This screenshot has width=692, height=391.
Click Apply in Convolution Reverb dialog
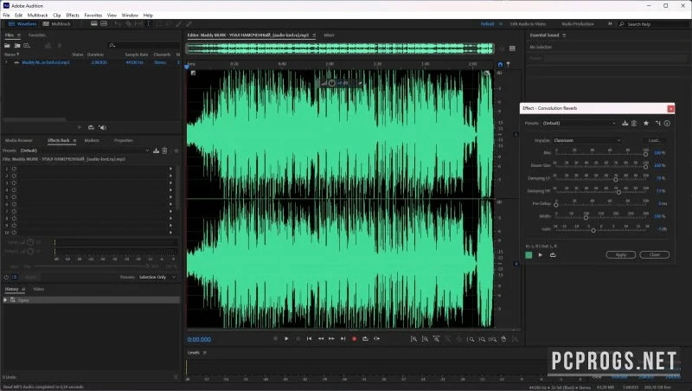point(621,254)
